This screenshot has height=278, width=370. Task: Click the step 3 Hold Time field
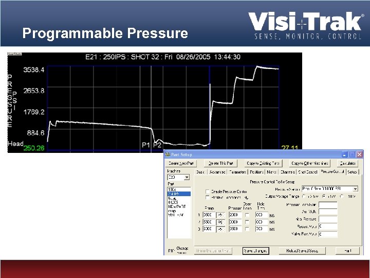(x=262, y=229)
